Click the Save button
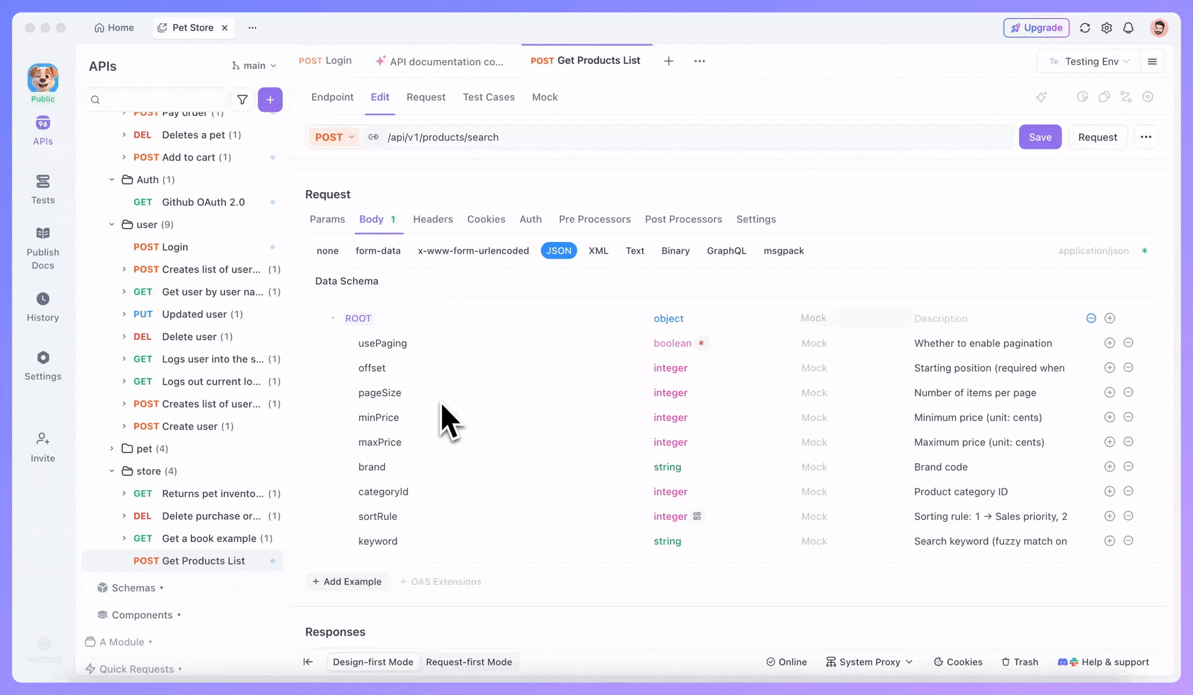Screen dimensions: 1193x695 click(x=1040, y=137)
